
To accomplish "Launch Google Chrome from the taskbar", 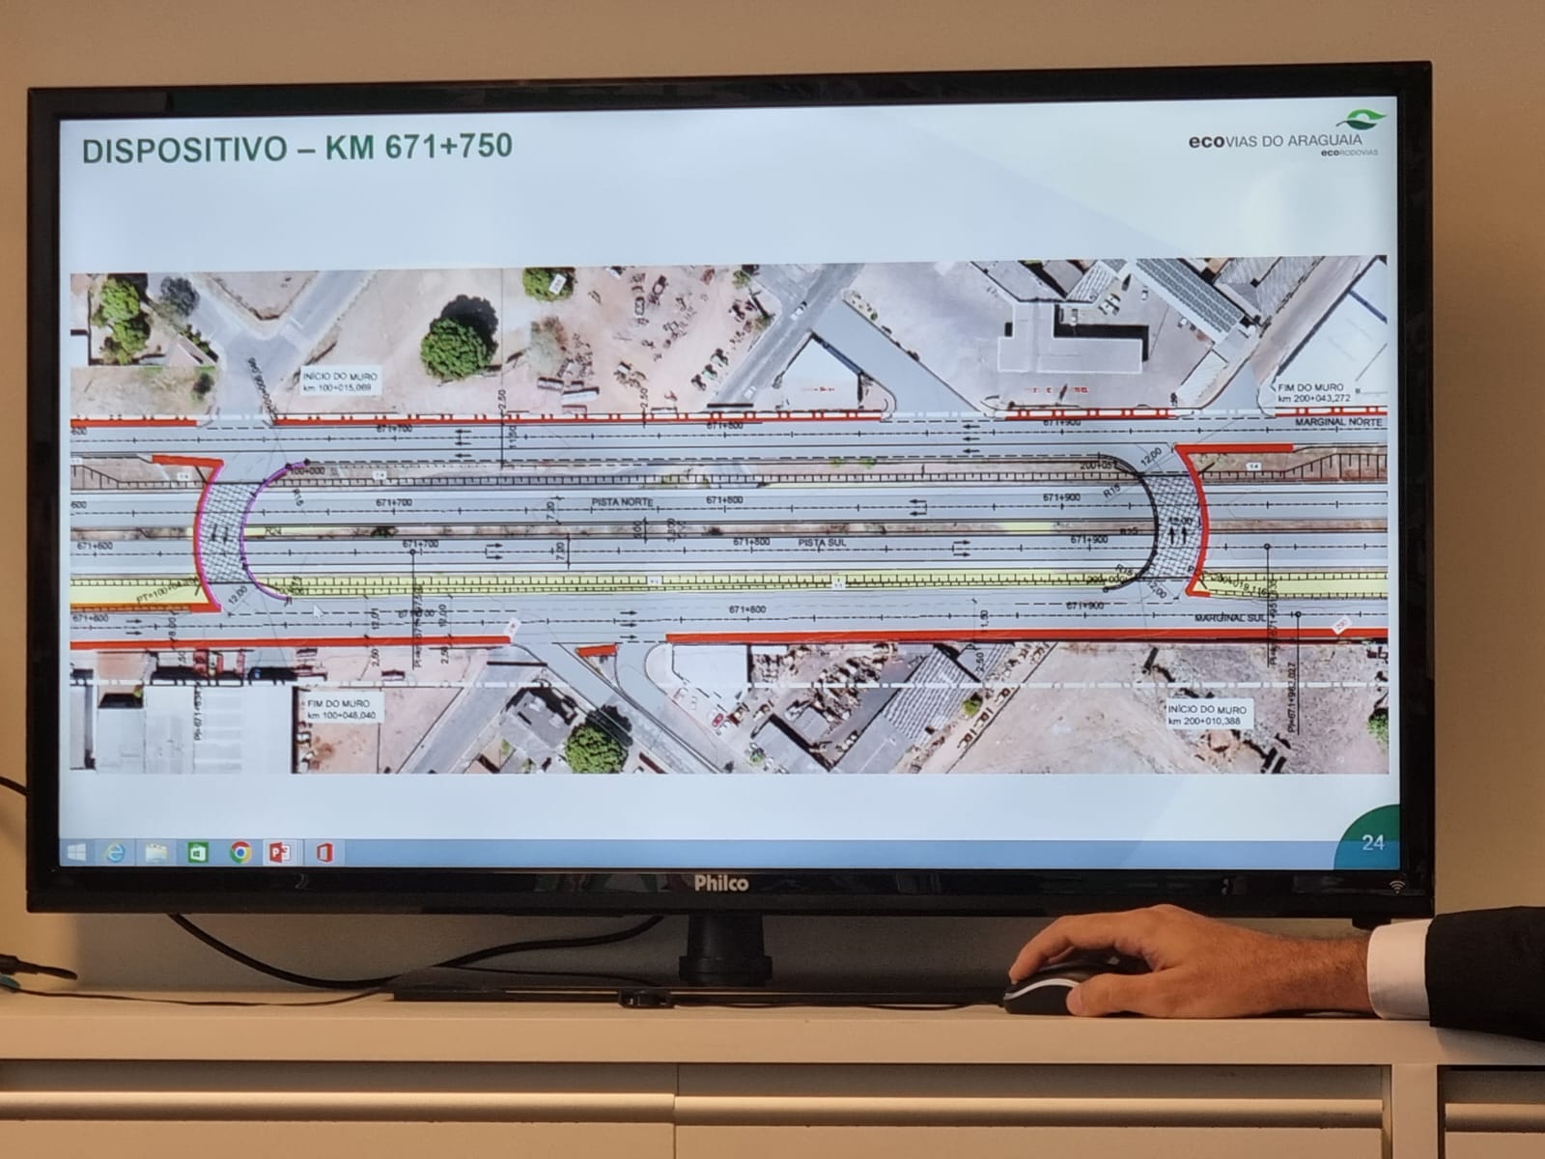I will (x=239, y=853).
